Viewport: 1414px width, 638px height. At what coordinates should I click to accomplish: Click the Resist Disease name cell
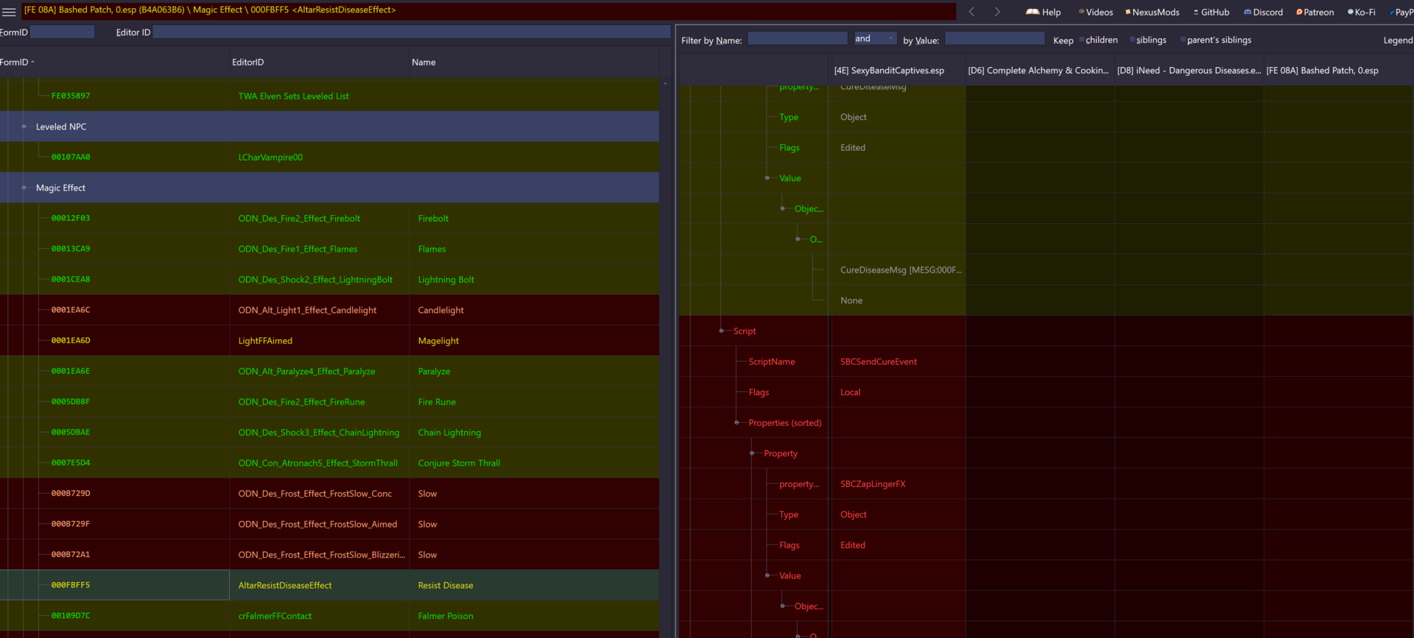[x=446, y=586]
